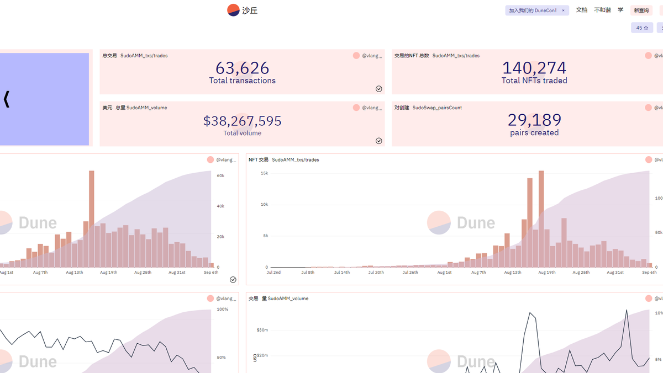Close the DuneCon banner with the ×
663x373 pixels.
click(x=563, y=10)
